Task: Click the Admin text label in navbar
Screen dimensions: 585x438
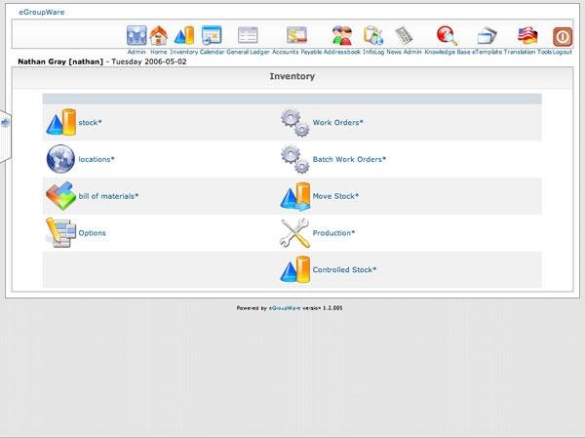Action: point(136,52)
